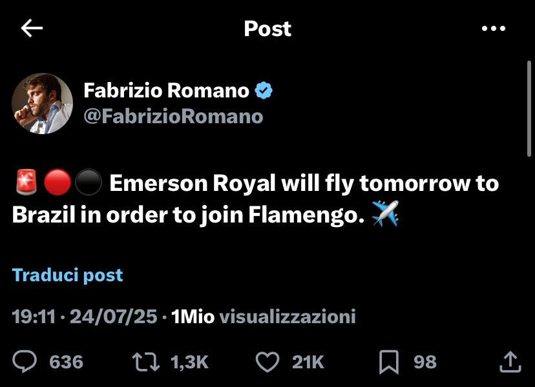Click the 19:11 · 24/07/25 timestamp
535x387 pixels.
(x=85, y=317)
